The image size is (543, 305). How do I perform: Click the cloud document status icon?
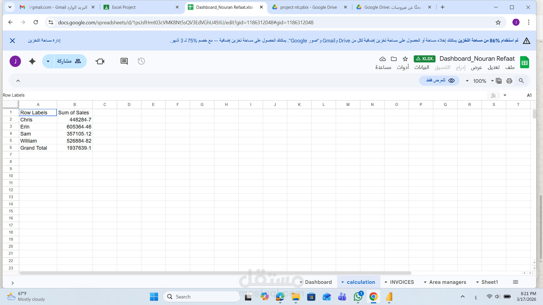382,59
